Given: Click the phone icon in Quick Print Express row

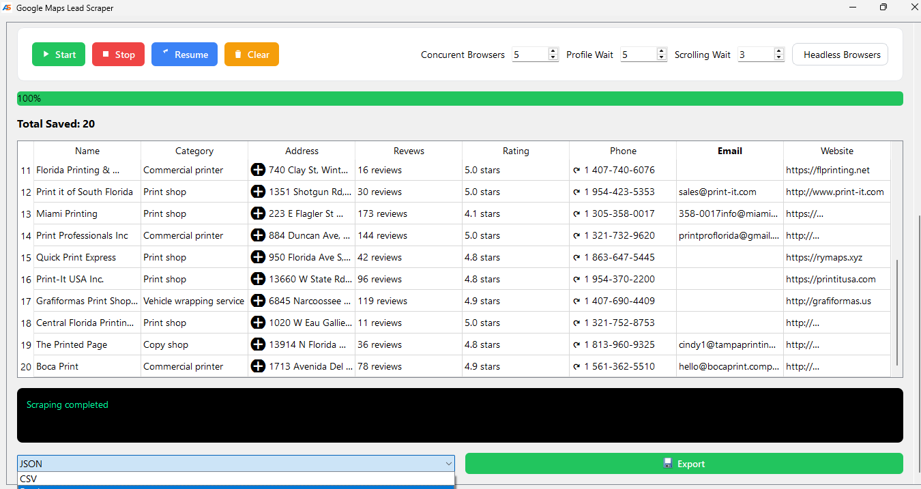Looking at the screenshot, I should tap(576, 257).
